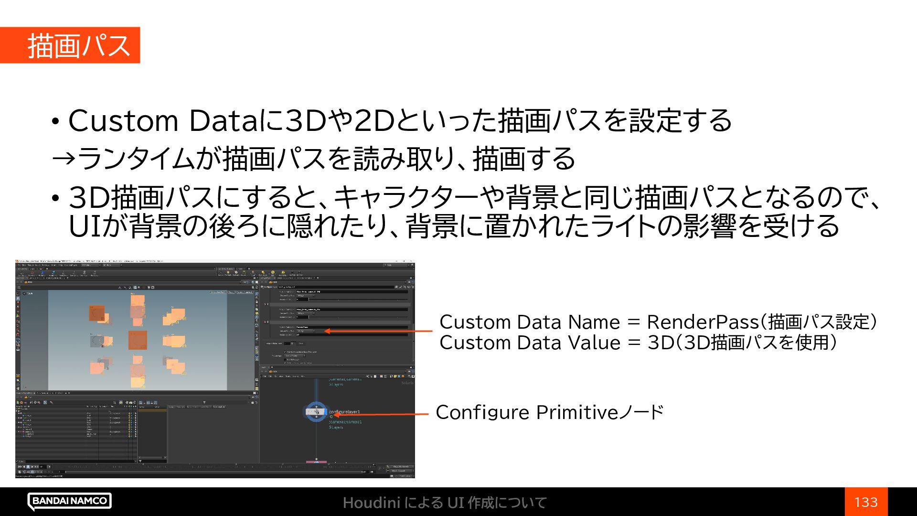917x516 pixels.
Task: Click red remove button on RenderPass custom data entry
Action: tap(265, 322)
